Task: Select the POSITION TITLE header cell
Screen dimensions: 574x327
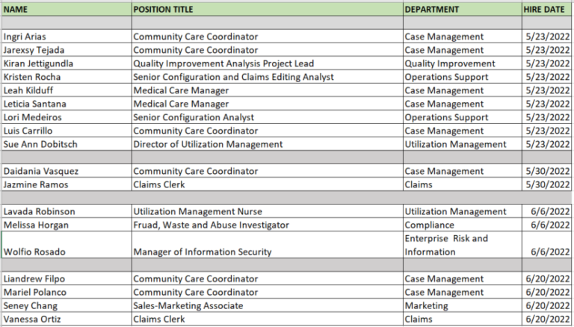Action: [268, 10]
